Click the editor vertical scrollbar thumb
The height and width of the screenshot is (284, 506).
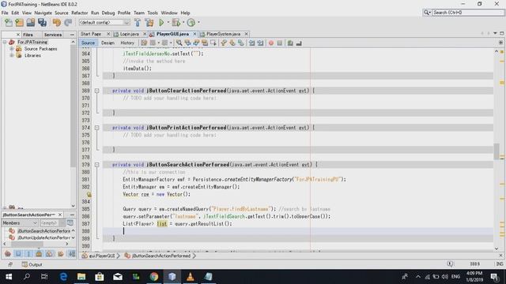pos(497,151)
